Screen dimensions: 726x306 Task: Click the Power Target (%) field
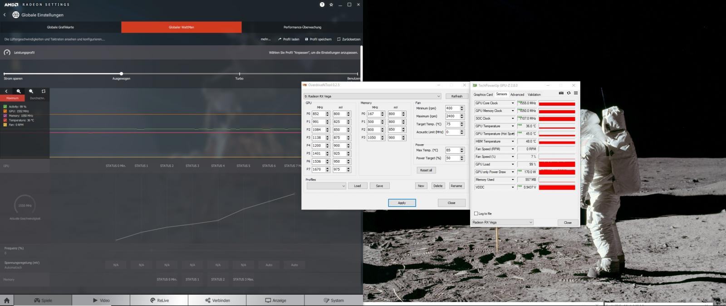click(x=452, y=158)
